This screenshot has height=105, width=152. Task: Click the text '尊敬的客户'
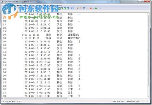click(x=74, y=38)
